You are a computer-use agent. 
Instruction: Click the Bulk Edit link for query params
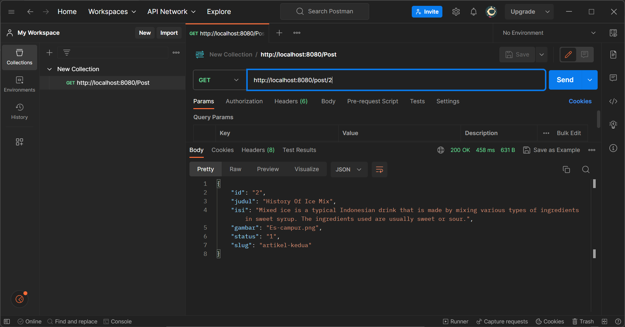tap(569, 133)
